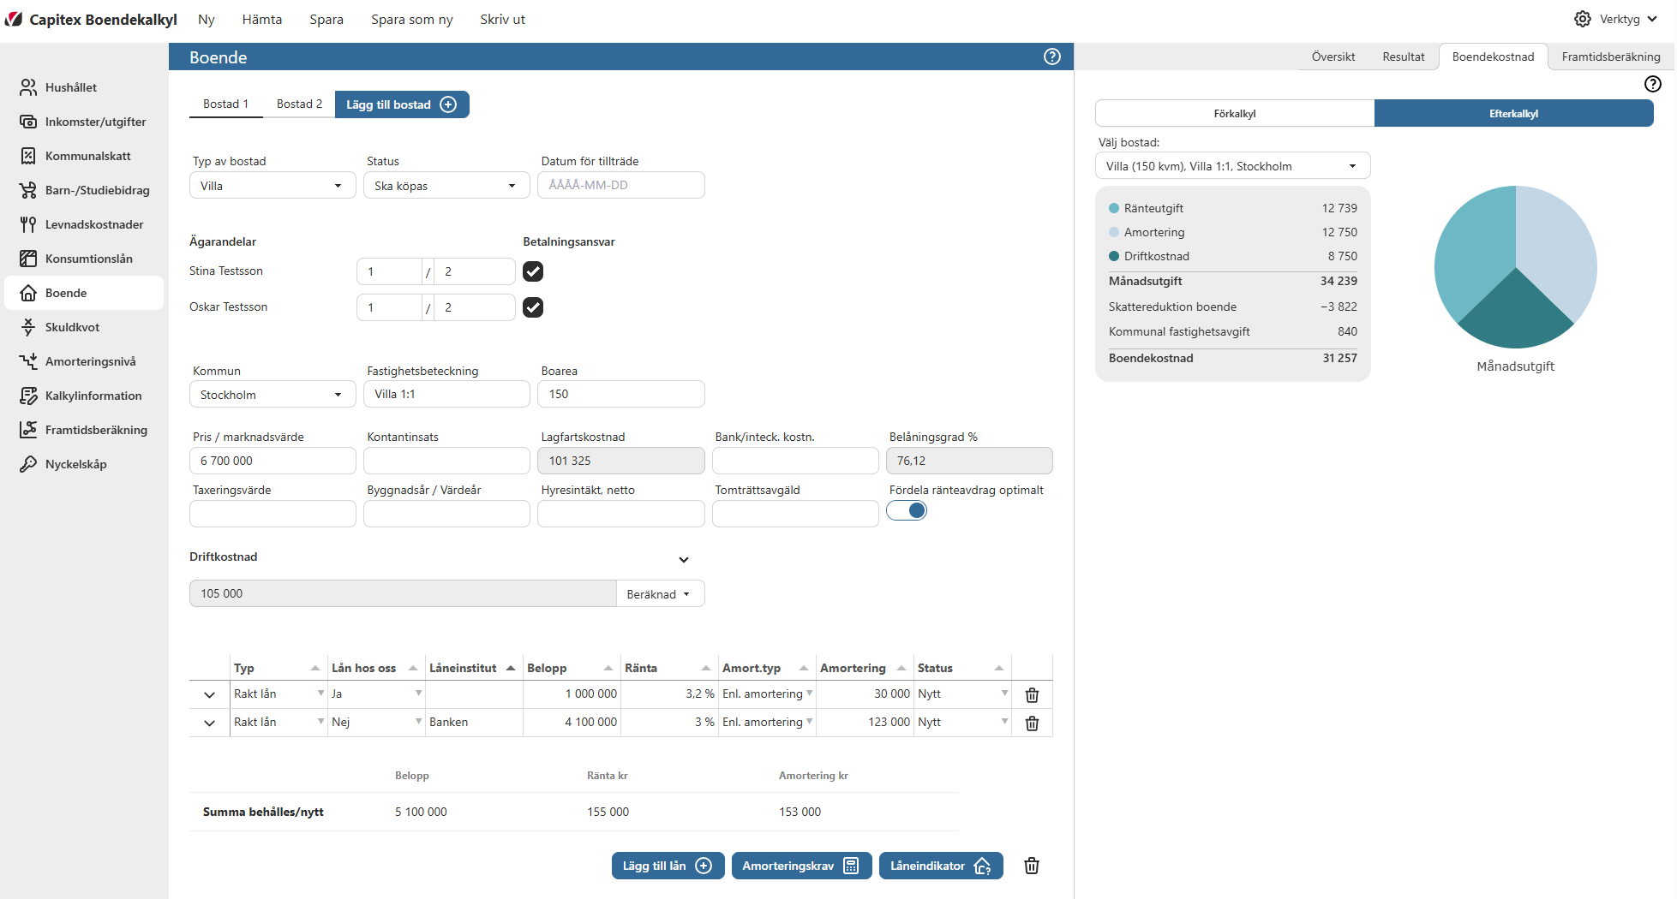Open Nyckelskåp via its key icon
Viewport: 1677px width, 899px height.
(28, 464)
